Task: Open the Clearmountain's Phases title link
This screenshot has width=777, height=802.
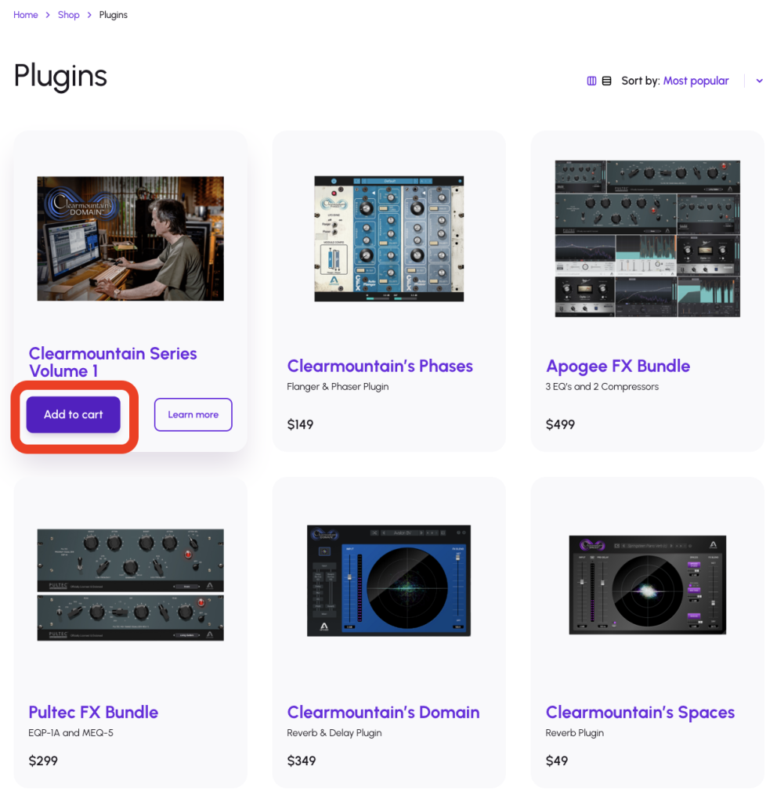Action: coord(380,366)
